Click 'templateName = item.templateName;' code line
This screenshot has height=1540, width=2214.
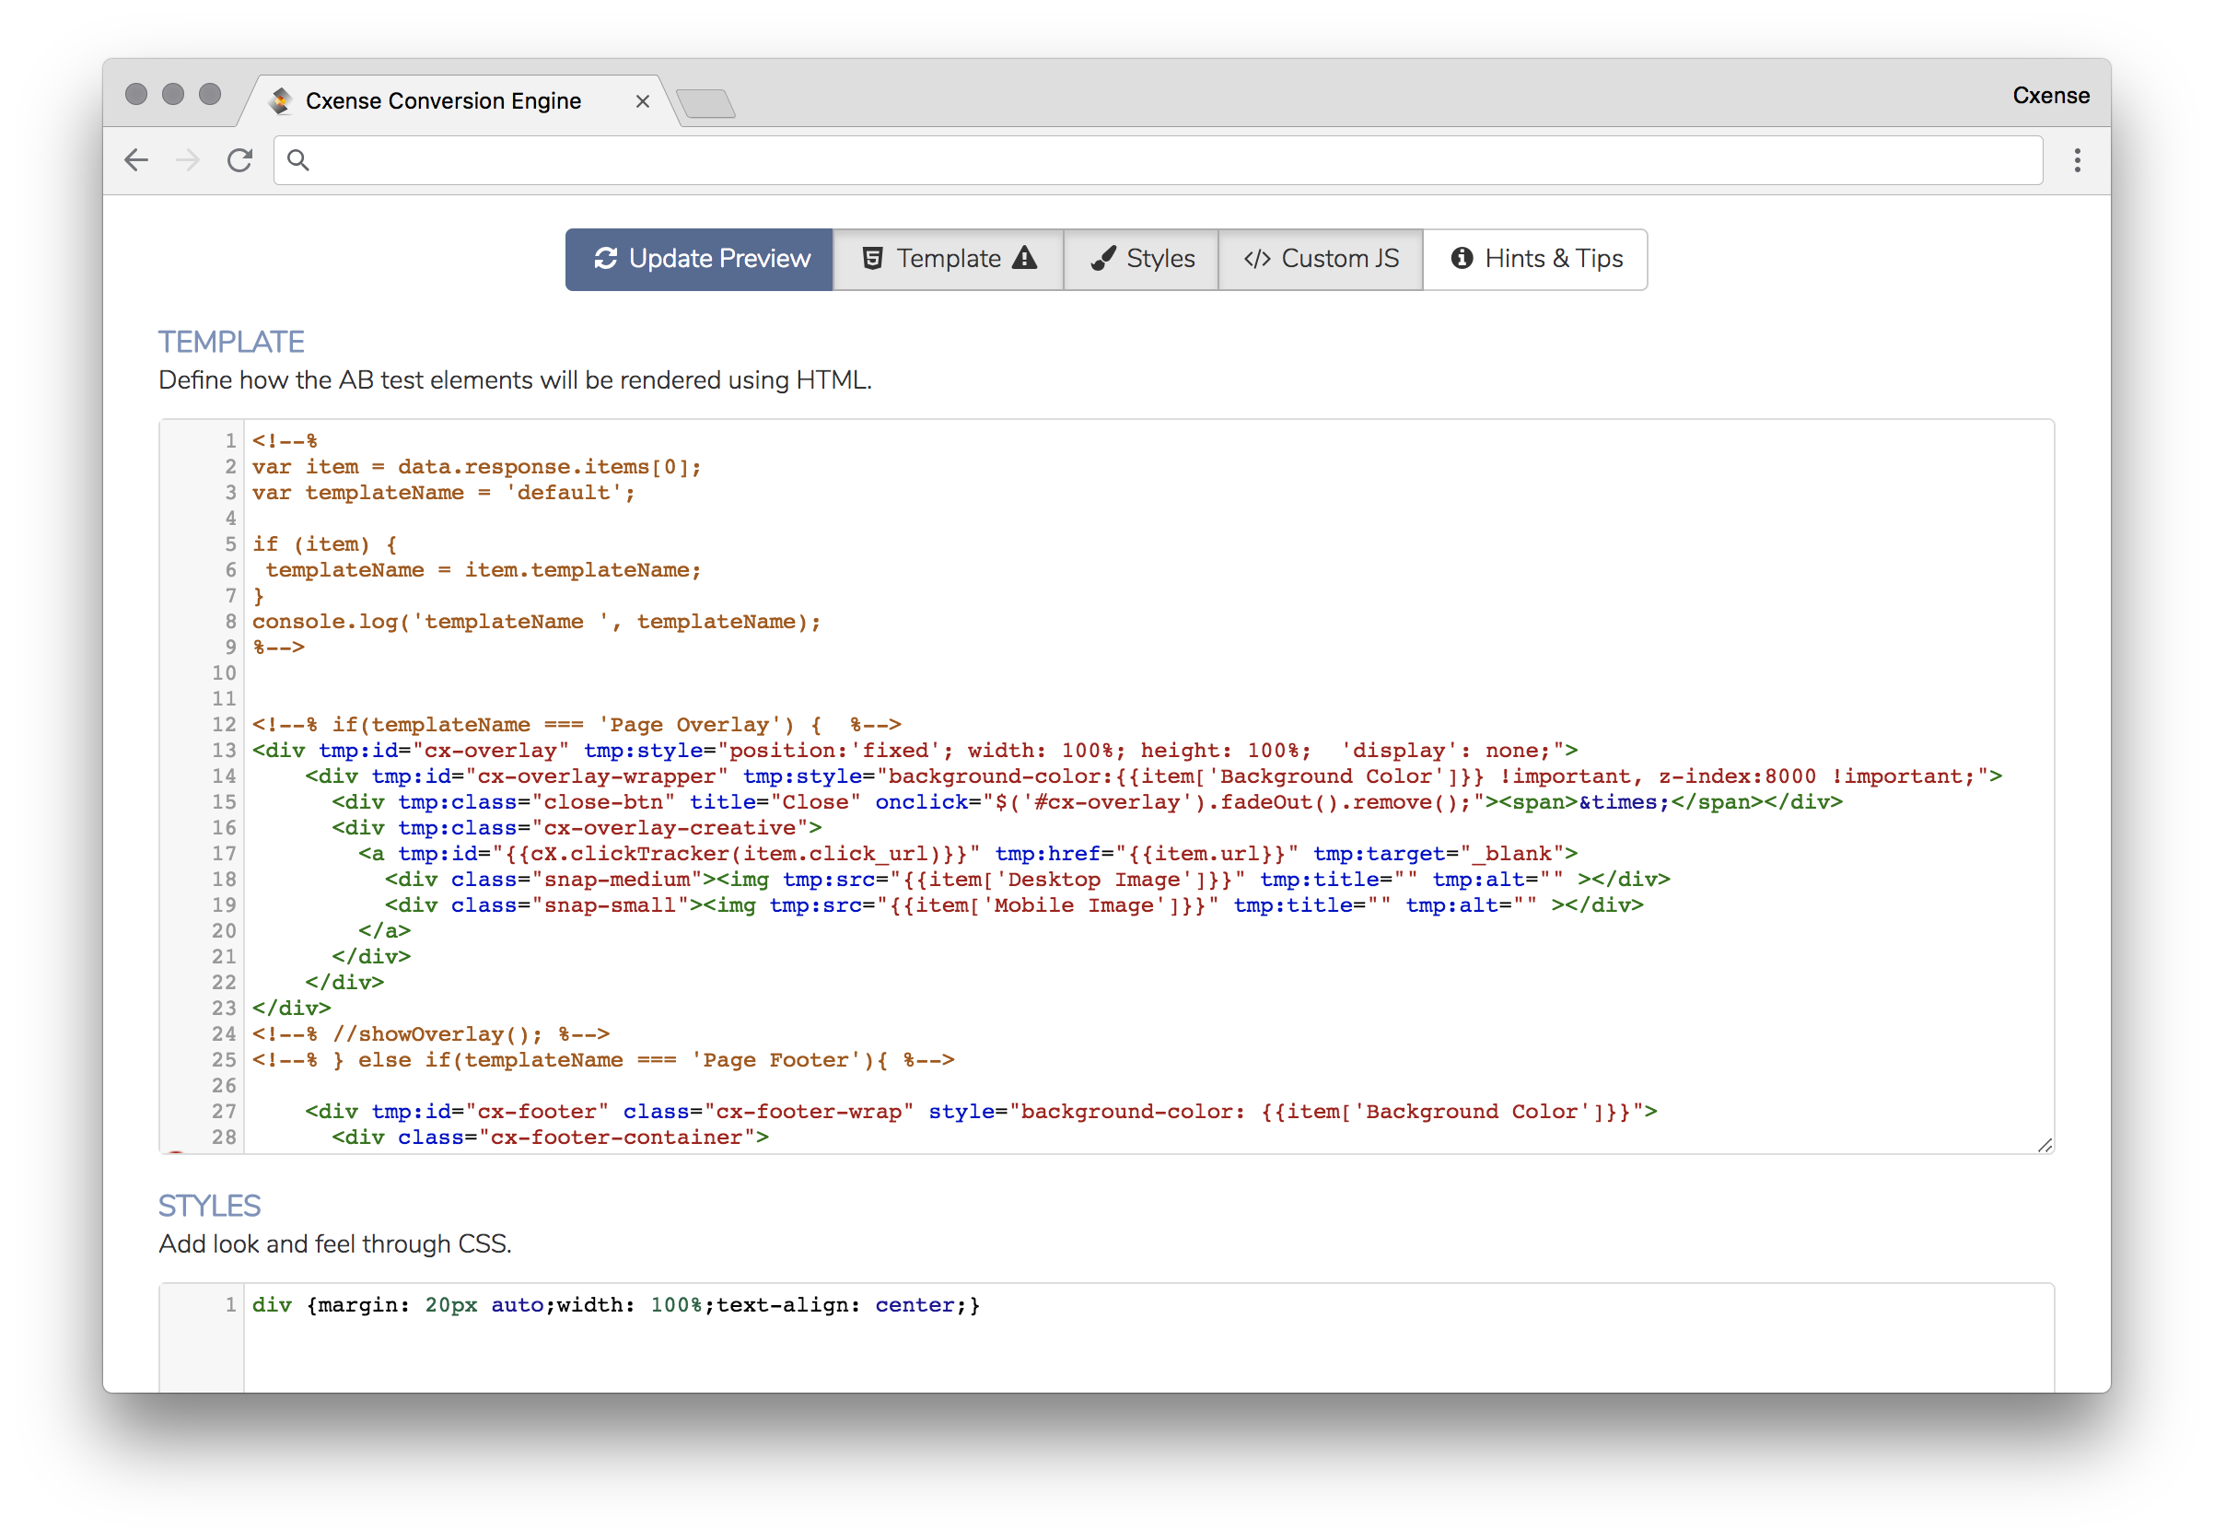(484, 570)
